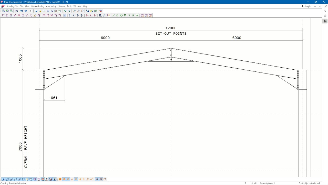Select the right 6000 dimension
The height and width of the screenshot is (185, 328).
pos(237,38)
